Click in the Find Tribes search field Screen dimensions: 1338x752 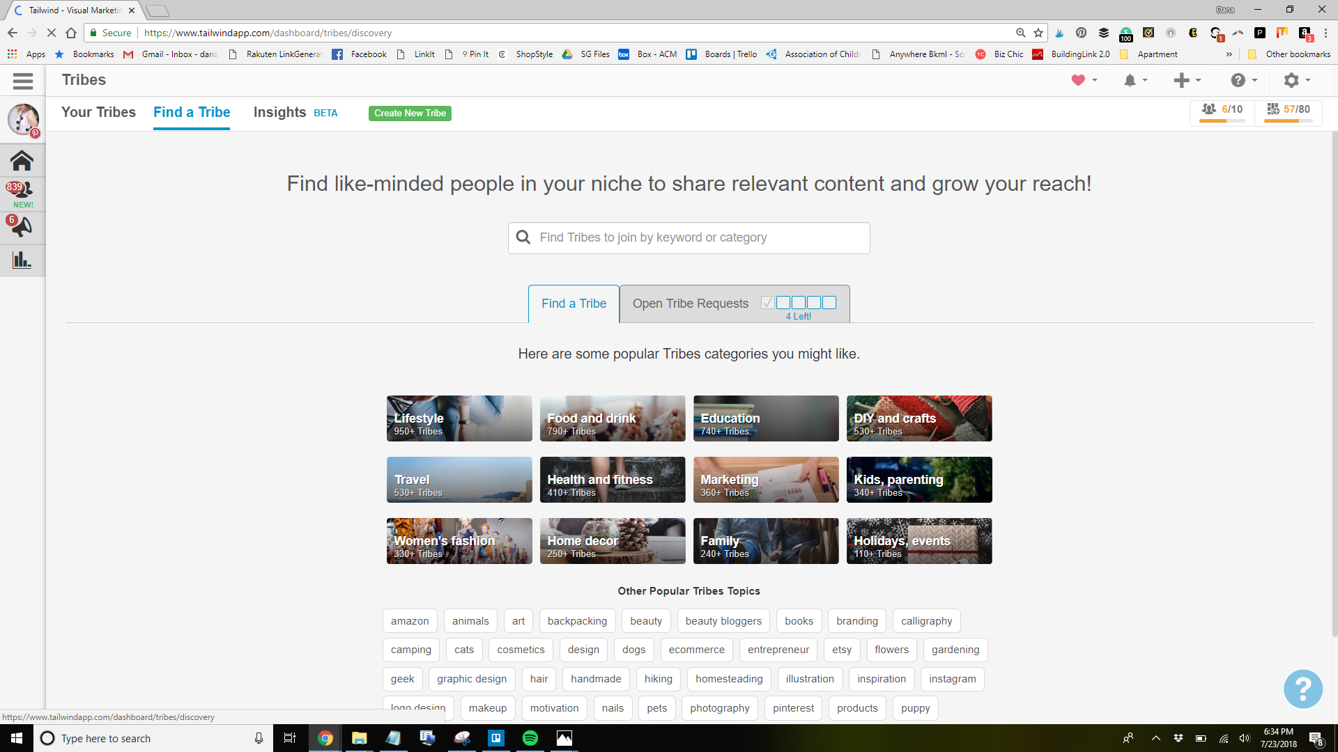tap(689, 238)
